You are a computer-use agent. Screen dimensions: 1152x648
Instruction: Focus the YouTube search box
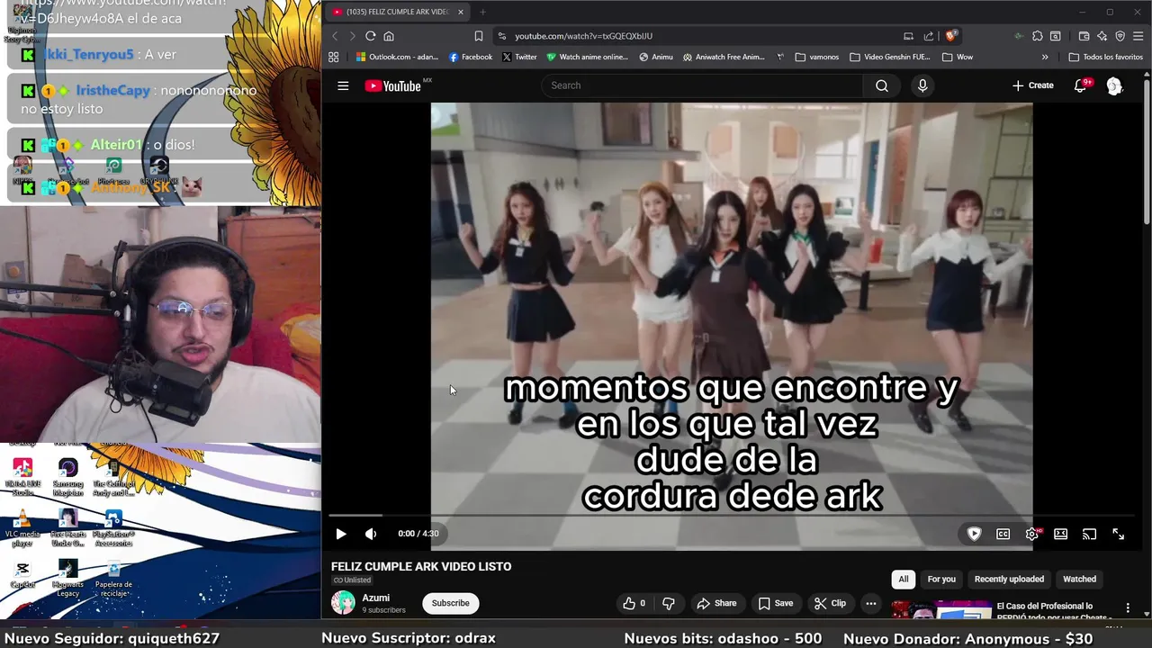click(x=702, y=85)
